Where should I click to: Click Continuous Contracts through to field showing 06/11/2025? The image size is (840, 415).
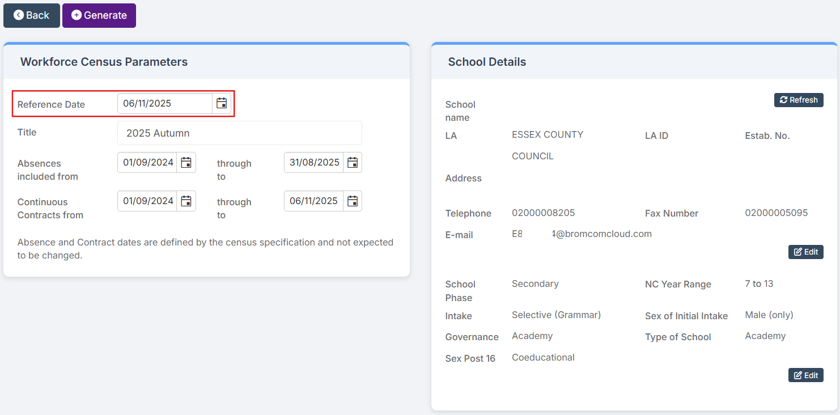coord(314,201)
